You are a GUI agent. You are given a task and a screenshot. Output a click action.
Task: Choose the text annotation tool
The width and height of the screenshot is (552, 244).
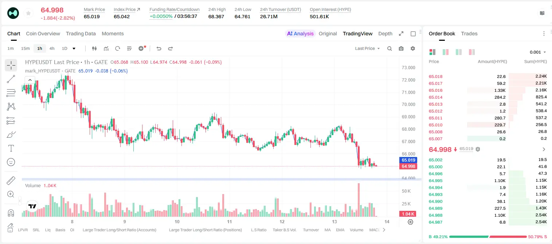pos(11,148)
